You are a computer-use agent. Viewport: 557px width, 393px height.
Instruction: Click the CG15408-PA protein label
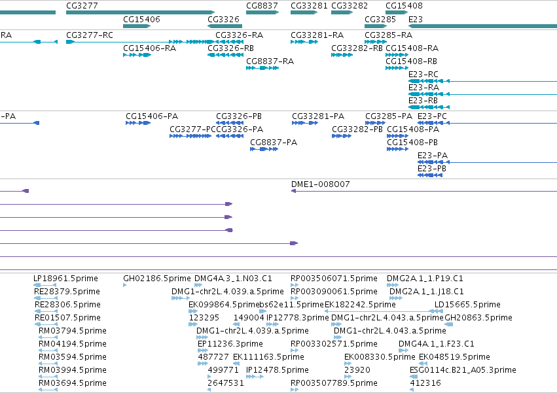click(x=413, y=129)
